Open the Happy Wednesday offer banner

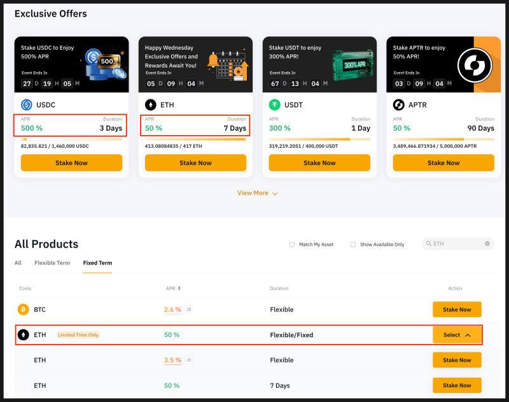click(x=195, y=64)
